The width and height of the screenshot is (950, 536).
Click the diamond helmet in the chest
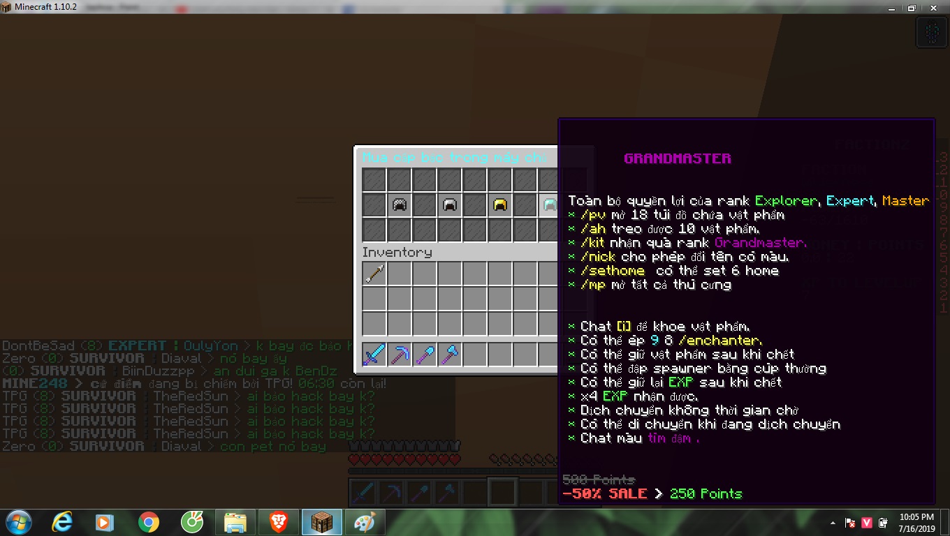click(x=550, y=205)
